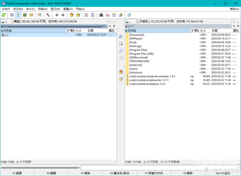Go to parent with right panel '..' button
This screenshot has height=176, width=241.
[x=238, y=21]
